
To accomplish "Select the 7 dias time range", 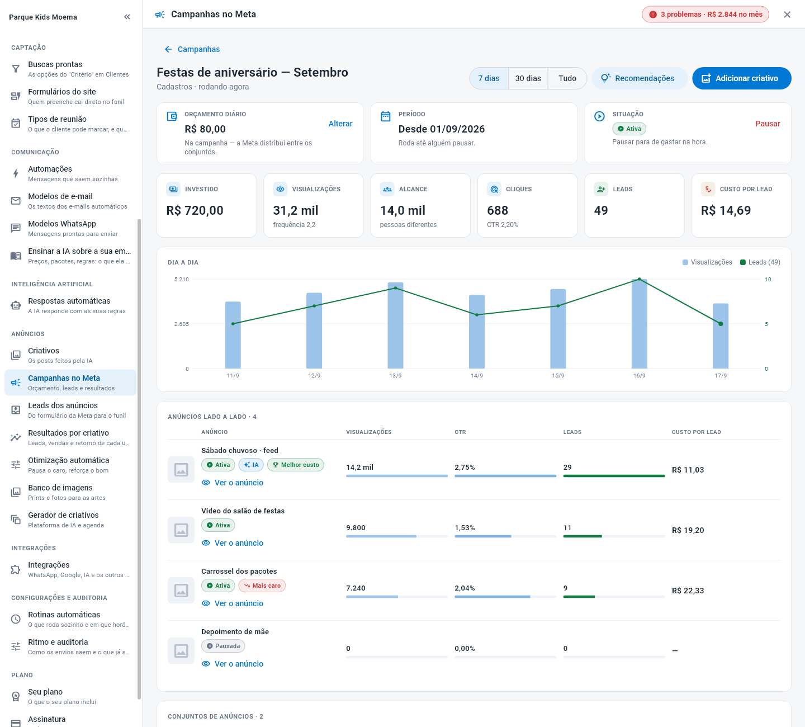I will [489, 78].
